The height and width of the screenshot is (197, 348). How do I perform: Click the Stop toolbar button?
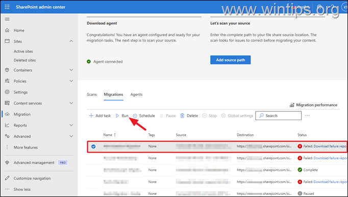(x=210, y=116)
